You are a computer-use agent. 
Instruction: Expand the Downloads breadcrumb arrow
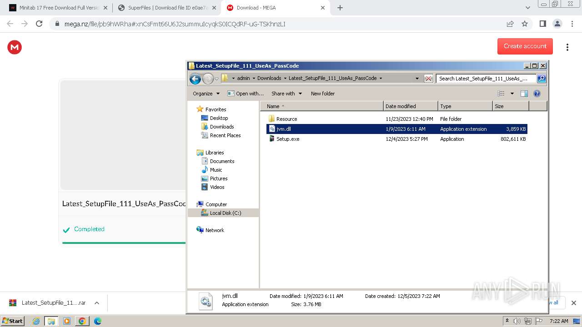tap(285, 78)
